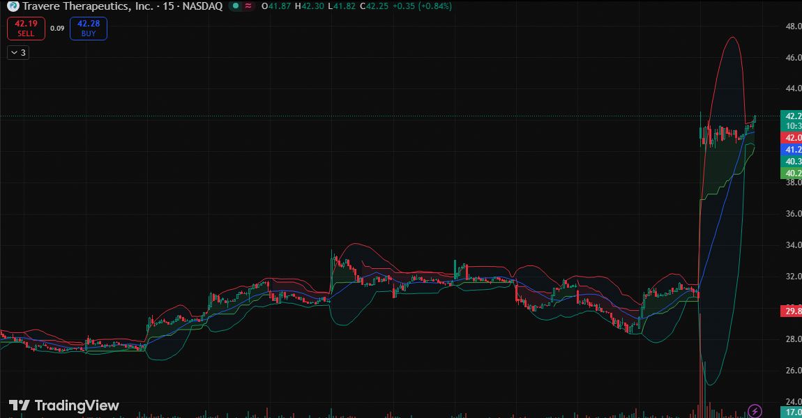Viewport: 802px width, 418px height.
Task: Click the 36.0 price scale tick
Action: 794,214
